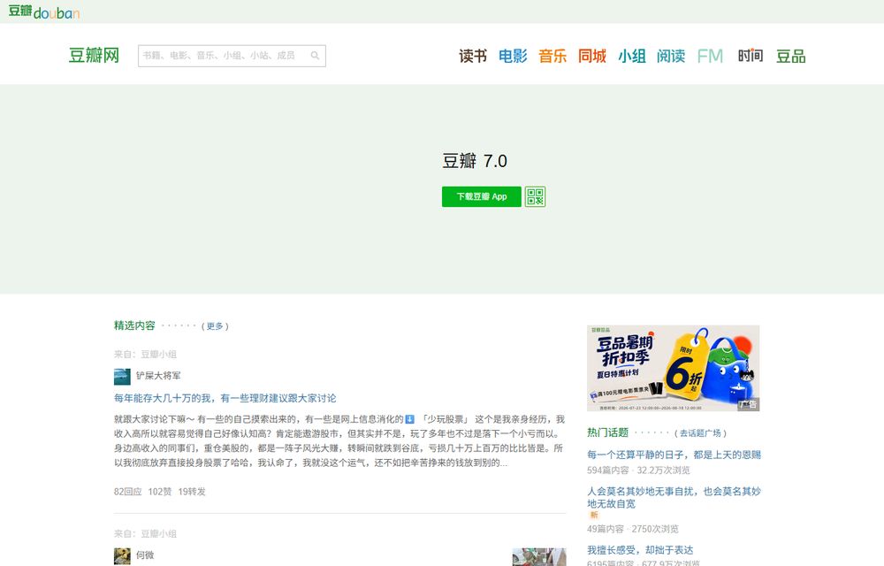This screenshot has width=884, height=566.
Task: Open topic 我擅长感受，却拙于表达
Action: coord(640,550)
